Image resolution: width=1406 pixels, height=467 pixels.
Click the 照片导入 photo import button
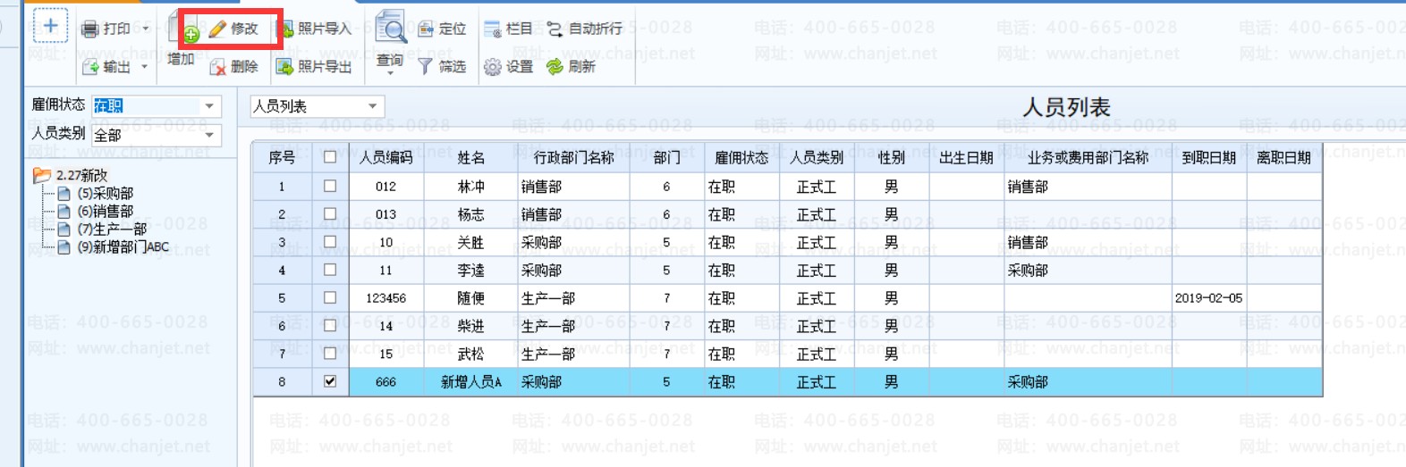point(316,29)
